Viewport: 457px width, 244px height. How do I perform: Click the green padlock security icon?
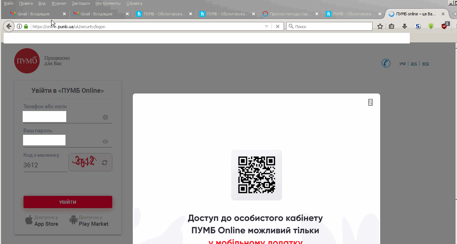pyautogui.click(x=26, y=26)
